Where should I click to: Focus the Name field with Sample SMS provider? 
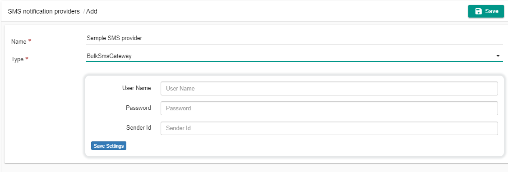294,38
